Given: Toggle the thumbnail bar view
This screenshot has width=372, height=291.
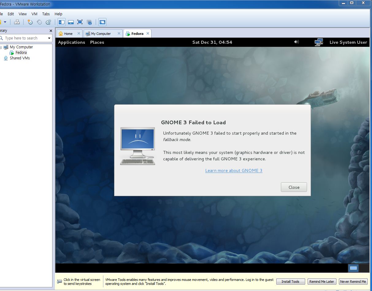Looking at the screenshot, I should tap(71, 22).
